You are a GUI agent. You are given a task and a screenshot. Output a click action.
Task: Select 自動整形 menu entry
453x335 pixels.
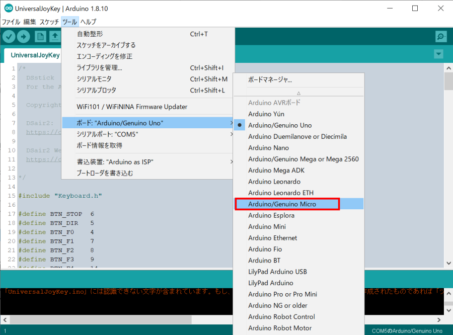tap(147, 34)
